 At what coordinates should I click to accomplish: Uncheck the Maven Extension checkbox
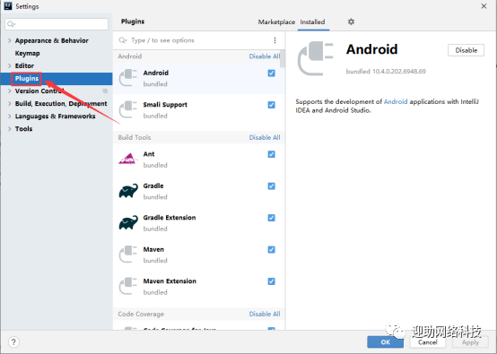pos(271,281)
